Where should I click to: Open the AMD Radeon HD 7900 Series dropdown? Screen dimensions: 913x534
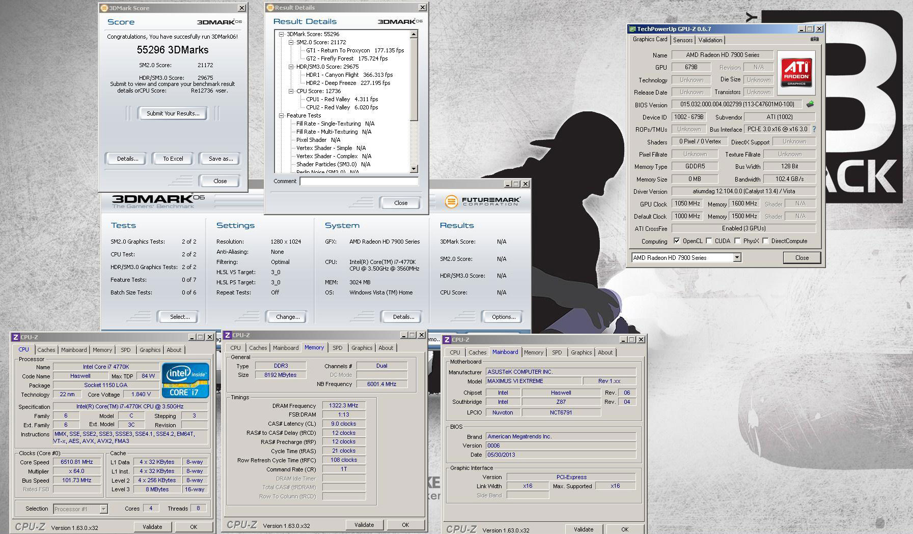736,258
